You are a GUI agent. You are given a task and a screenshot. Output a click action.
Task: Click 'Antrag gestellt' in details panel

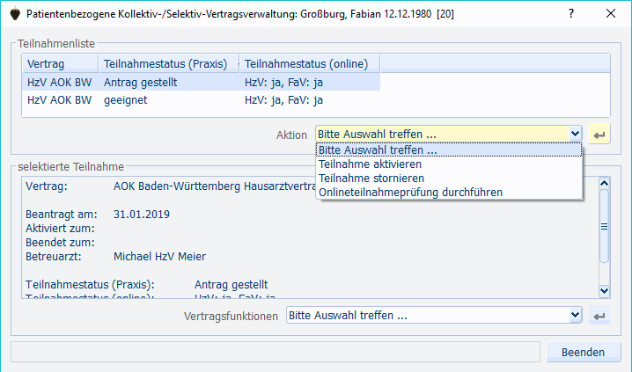(231, 285)
